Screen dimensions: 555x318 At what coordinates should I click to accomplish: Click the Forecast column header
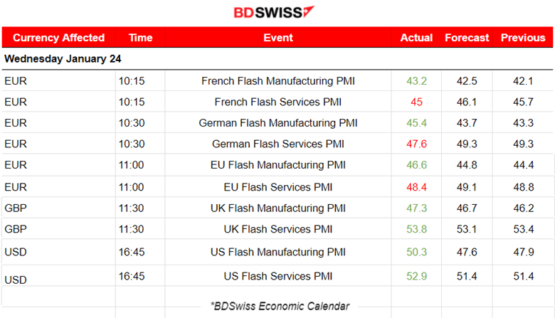coord(467,38)
